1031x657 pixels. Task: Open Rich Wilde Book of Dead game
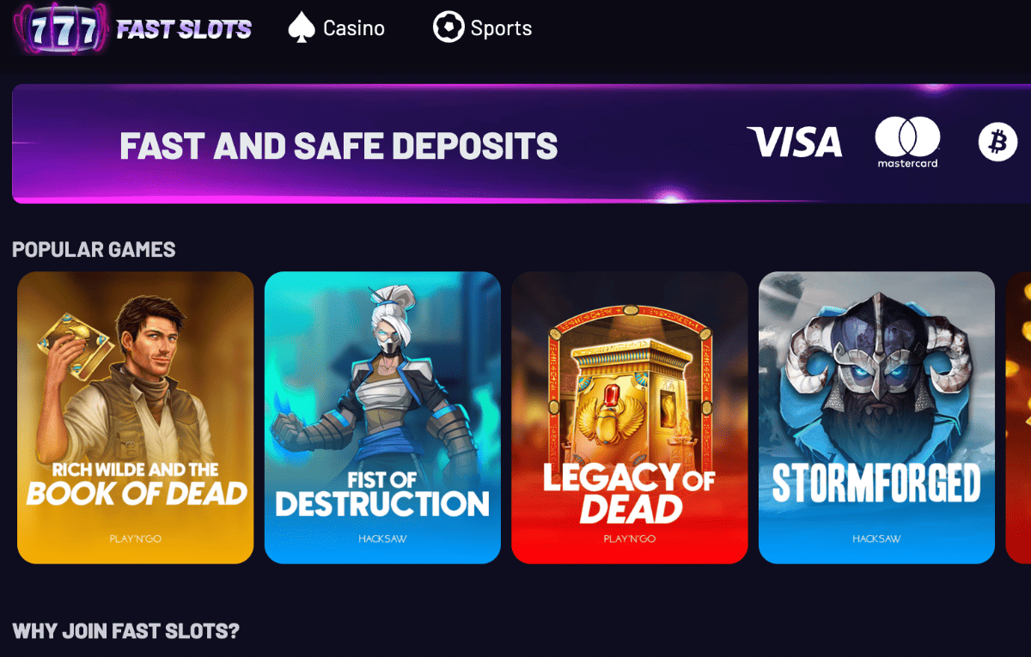136,417
